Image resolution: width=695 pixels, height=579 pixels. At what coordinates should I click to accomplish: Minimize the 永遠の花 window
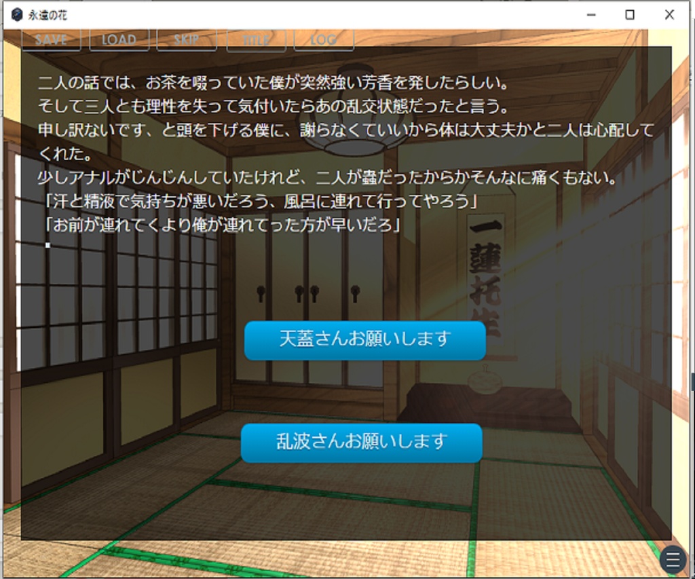point(591,15)
